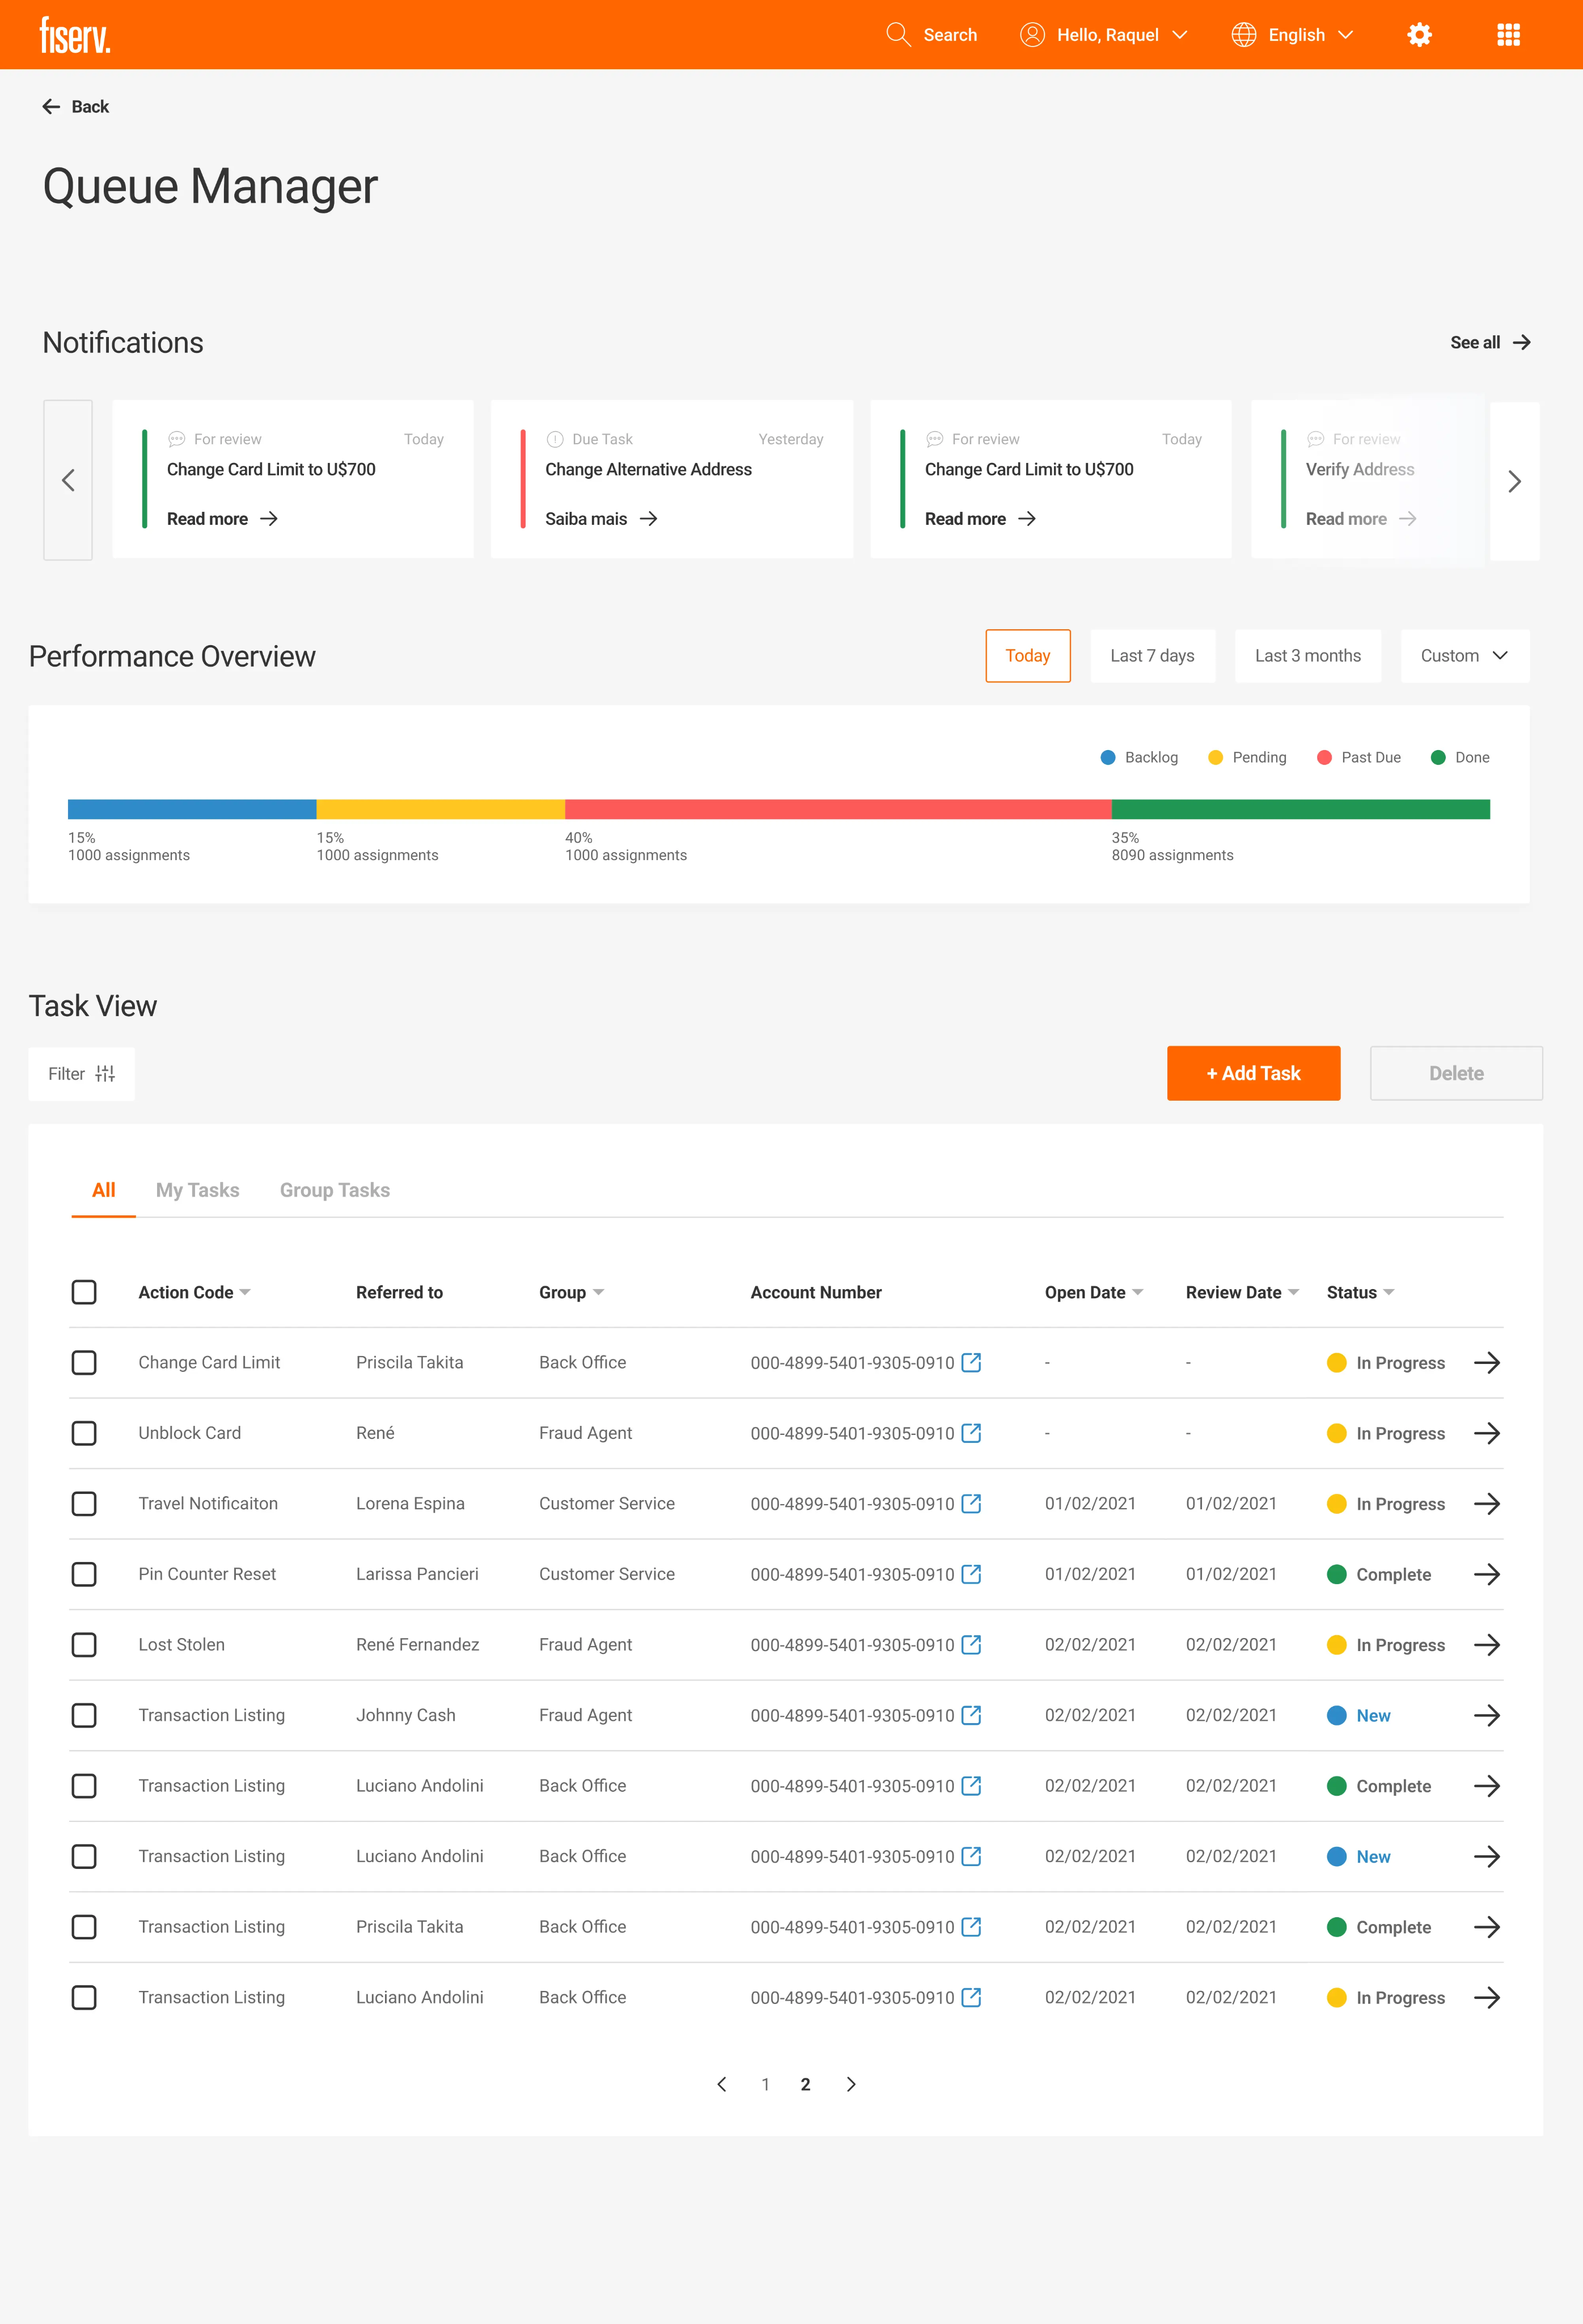Go to next page of tasks
Viewport: 1583px width, 2324px height.
[850, 2084]
